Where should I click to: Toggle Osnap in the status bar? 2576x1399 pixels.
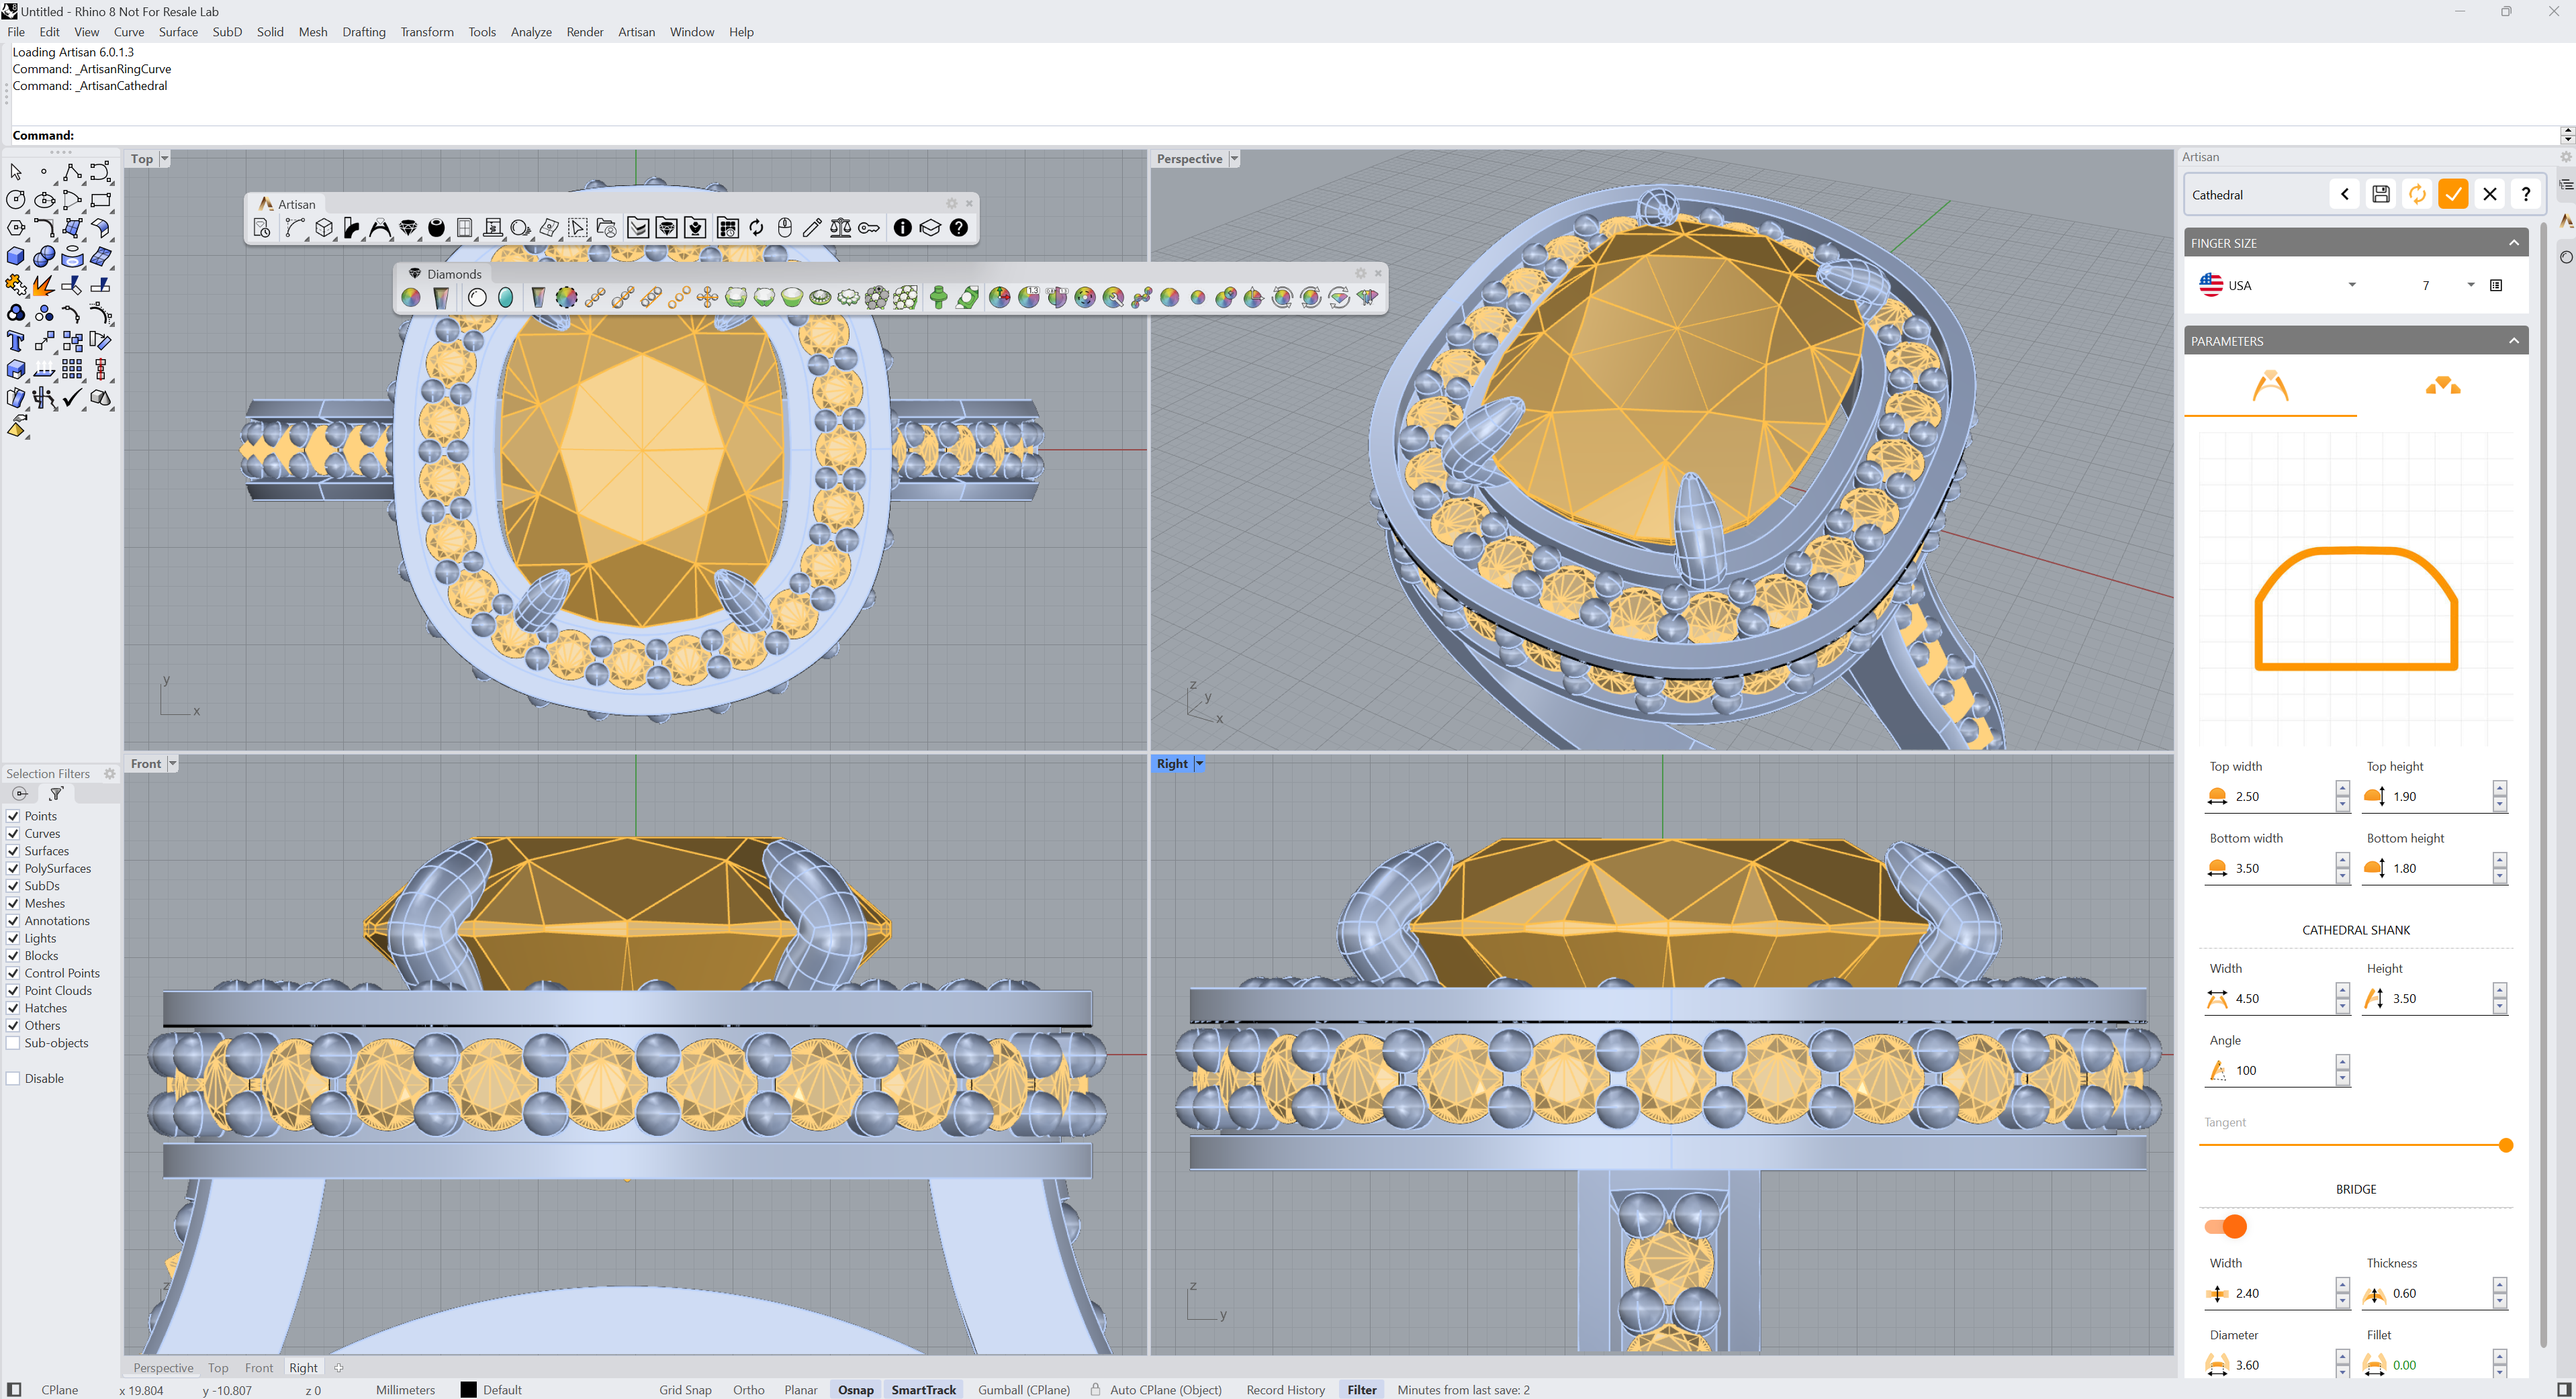point(855,1389)
